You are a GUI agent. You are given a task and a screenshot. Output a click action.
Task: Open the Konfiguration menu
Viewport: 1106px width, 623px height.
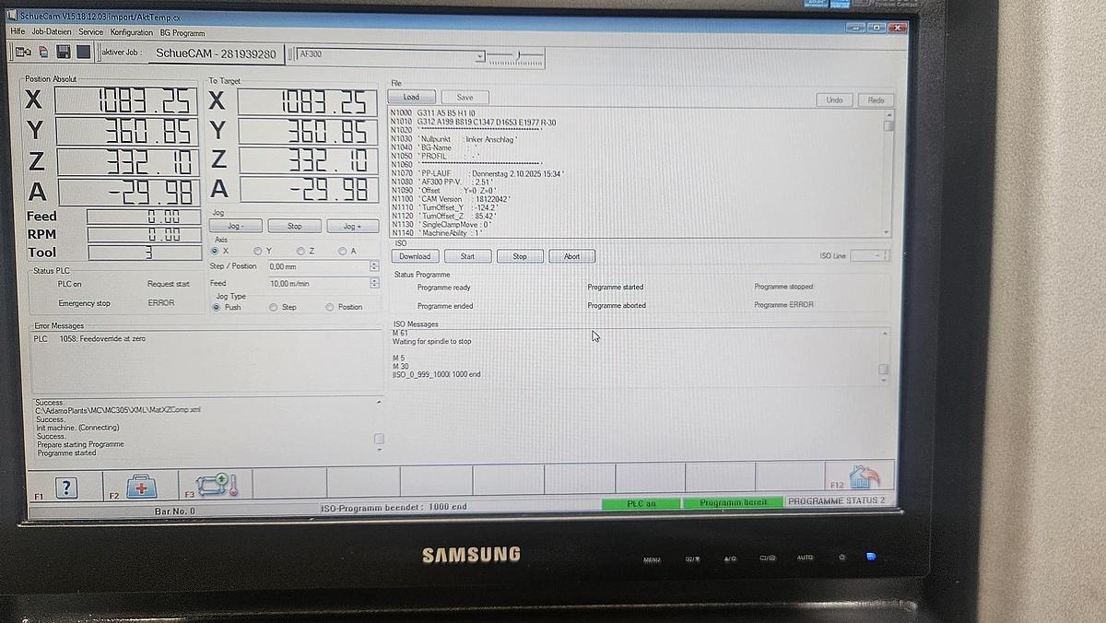(x=130, y=32)
